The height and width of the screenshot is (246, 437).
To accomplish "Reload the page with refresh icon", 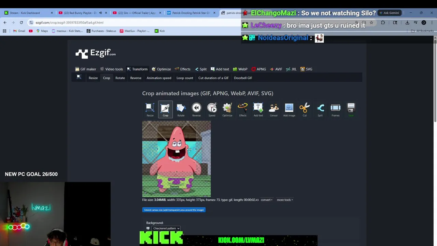I will (21, 23).
